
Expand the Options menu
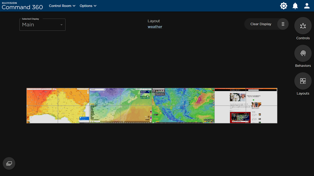[x=88, y=6]
